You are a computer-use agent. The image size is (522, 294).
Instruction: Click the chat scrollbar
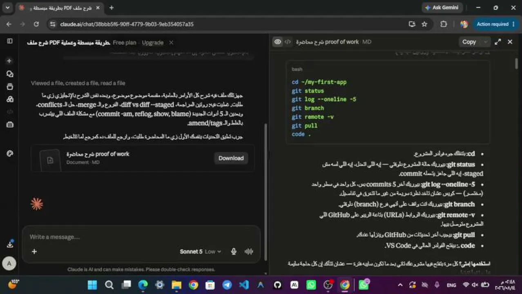pyautogui.click(x=266, y=192)
